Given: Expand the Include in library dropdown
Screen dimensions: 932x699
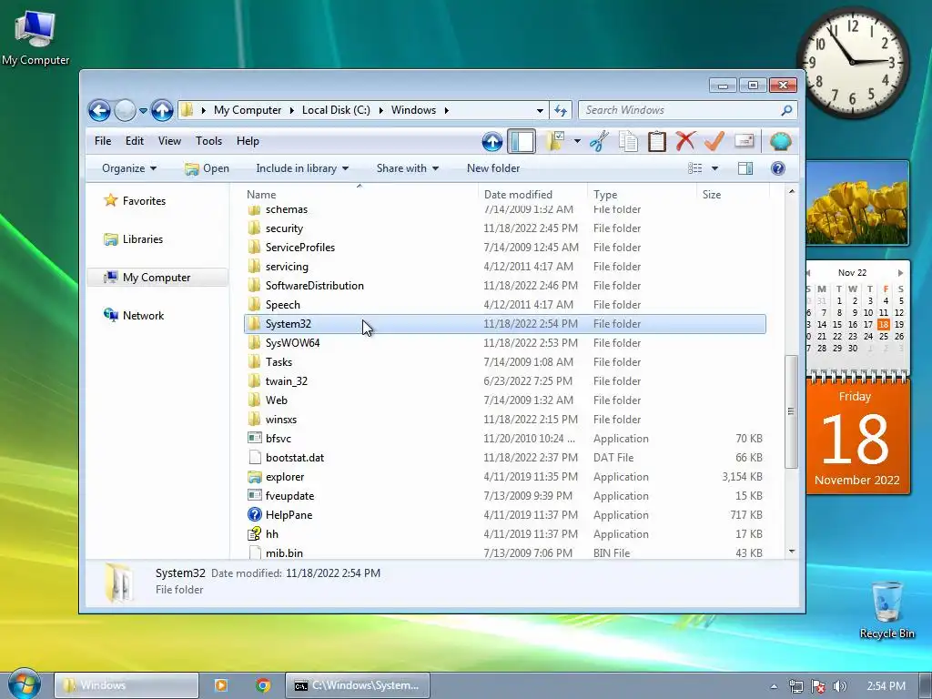Looking at the screenshot, I should 302,168.
